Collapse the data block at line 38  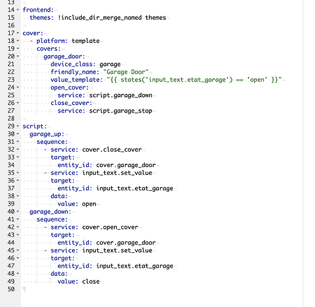click(18, 196)
